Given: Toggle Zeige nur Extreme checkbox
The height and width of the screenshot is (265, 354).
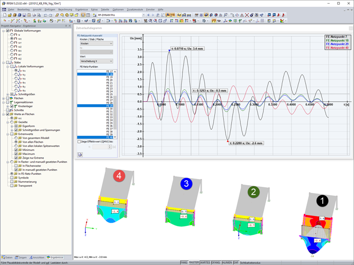Looking at the screenshot, I should click(x=16, y=158).
